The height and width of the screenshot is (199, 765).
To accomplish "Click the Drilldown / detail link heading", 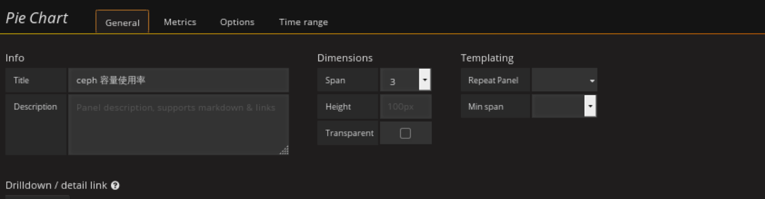I will point(56,185).
